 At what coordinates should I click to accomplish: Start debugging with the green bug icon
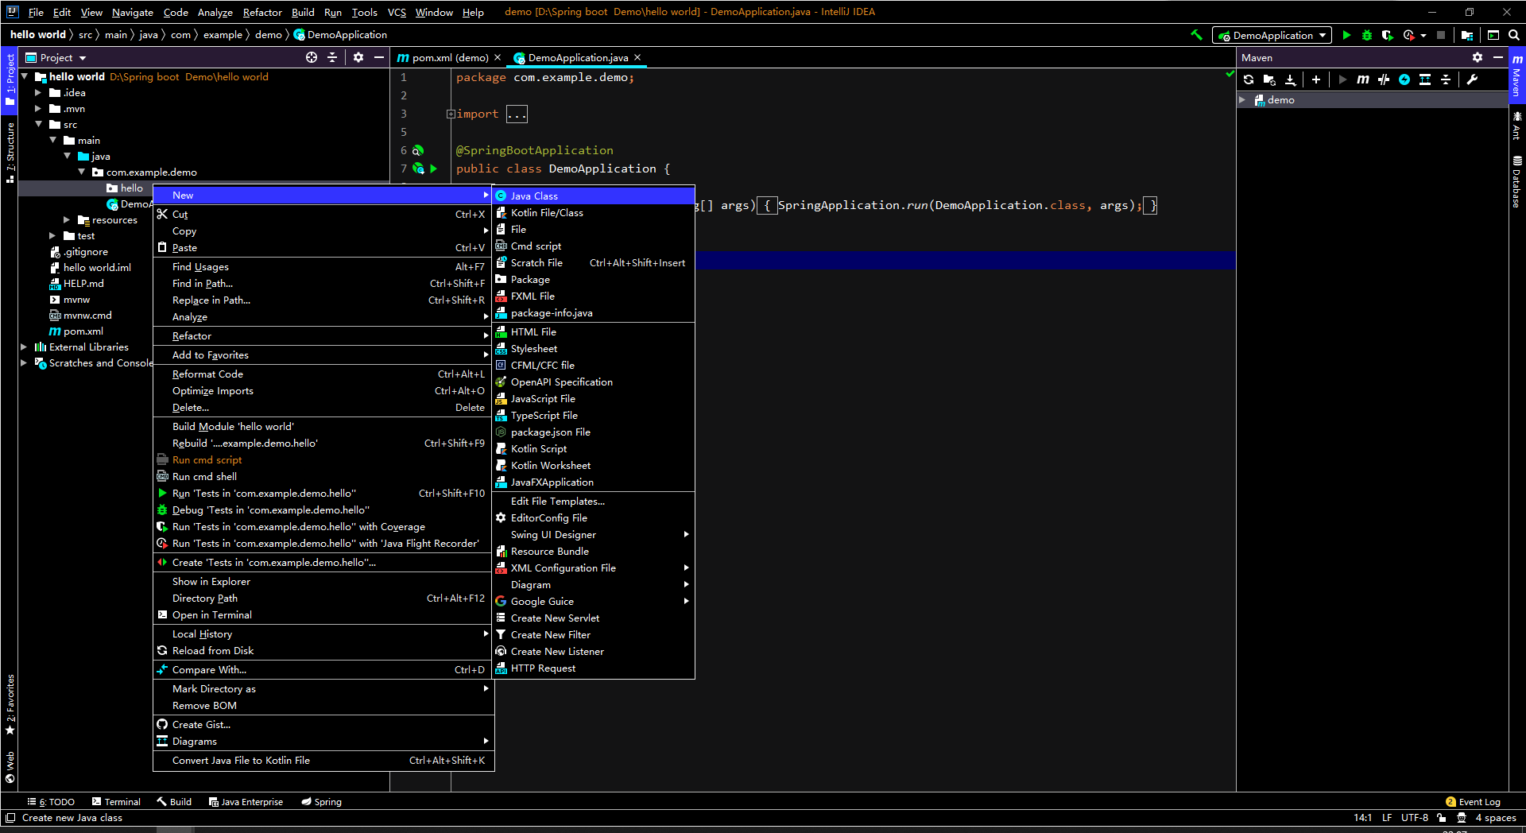pyautogui.click(x=1367, y=35)
